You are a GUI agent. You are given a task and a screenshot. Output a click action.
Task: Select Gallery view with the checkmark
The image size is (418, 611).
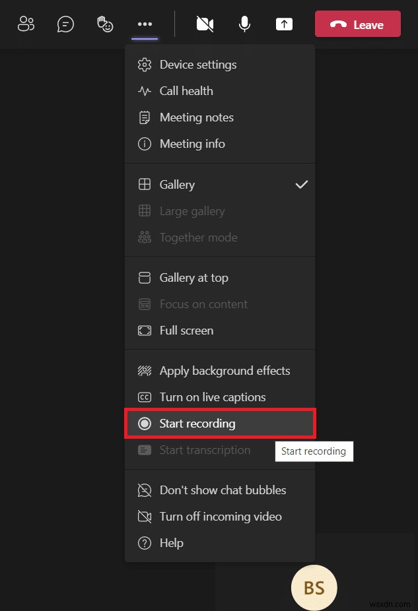[x=178, y=185]
